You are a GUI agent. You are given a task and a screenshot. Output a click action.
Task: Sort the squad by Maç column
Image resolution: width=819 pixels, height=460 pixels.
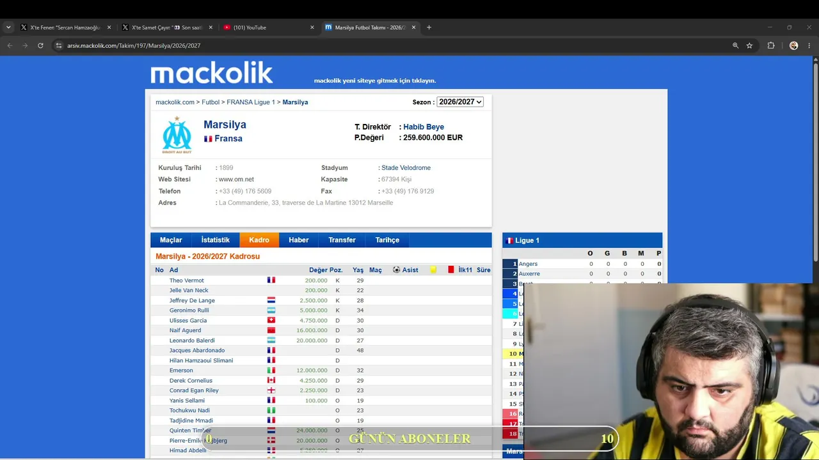376,270
